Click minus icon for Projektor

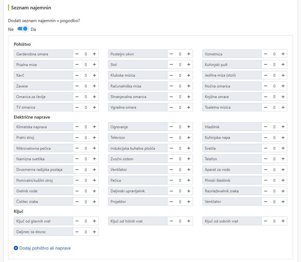point(171,202)
